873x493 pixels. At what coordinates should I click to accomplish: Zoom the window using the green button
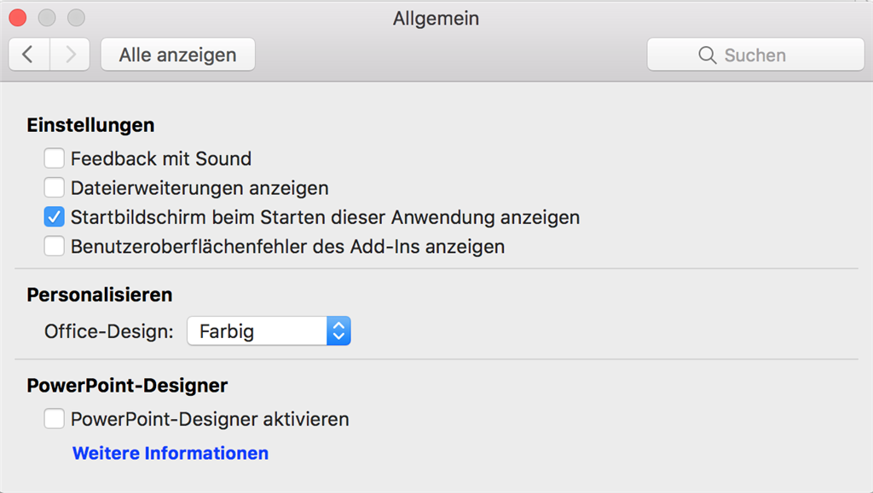pos(76,18)
